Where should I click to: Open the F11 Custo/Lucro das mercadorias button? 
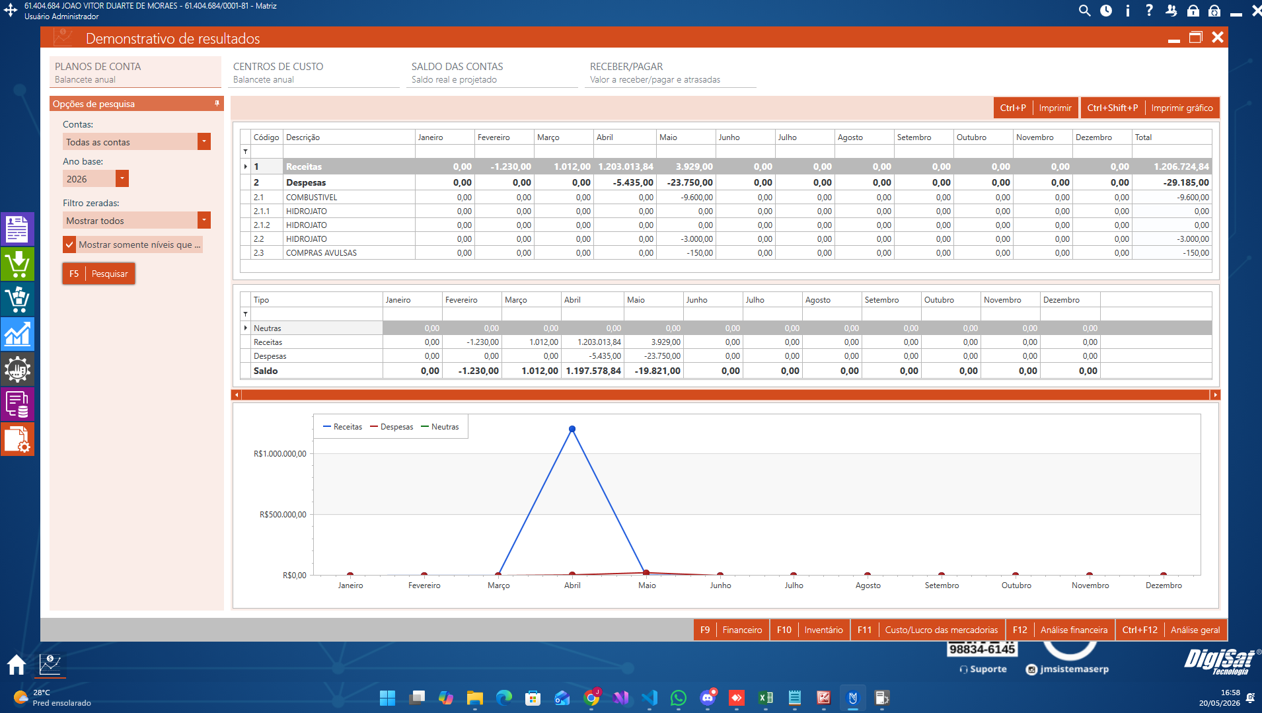tap(928, 630)
